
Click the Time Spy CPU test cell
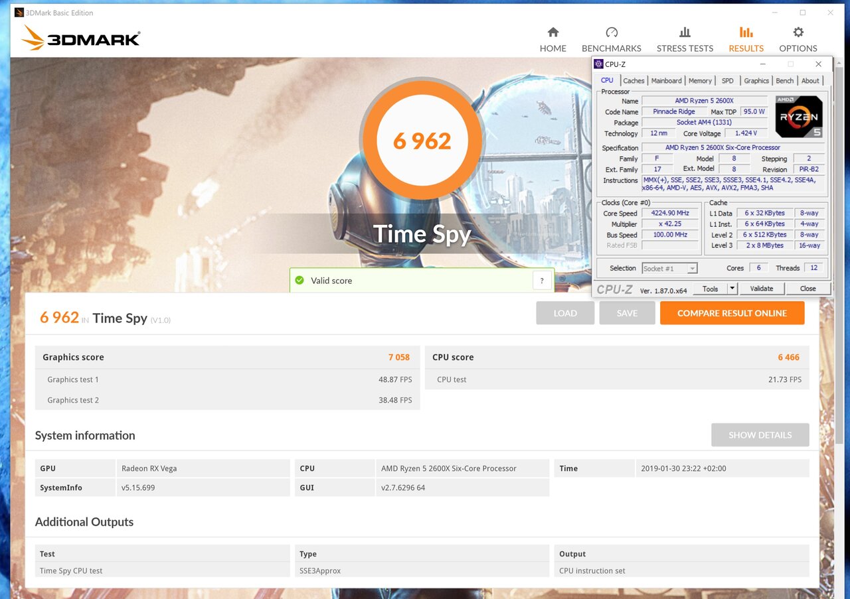162,570
